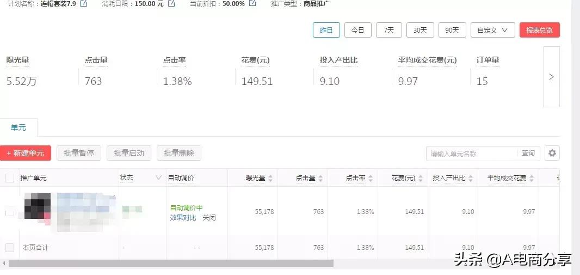The image size is (580, 275).
Task: Sort by 点击率 column arrows
Action: point(371,179)
